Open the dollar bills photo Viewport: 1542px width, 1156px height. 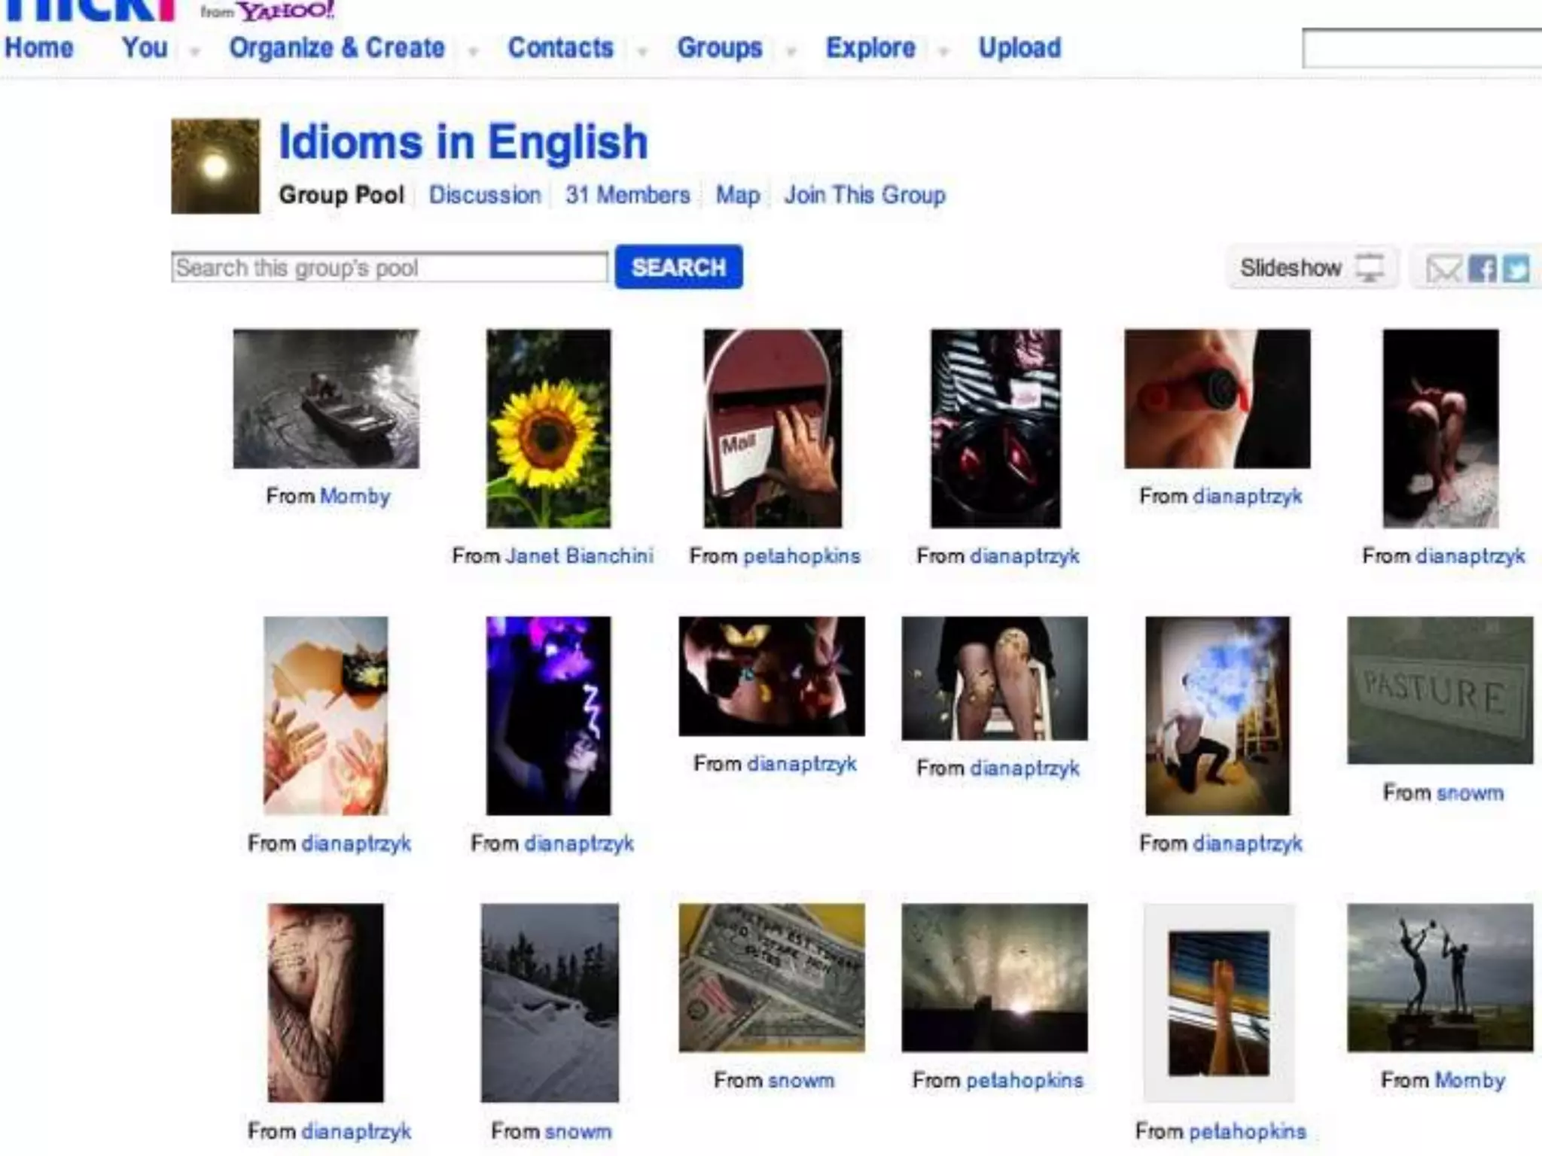[772, 978]
